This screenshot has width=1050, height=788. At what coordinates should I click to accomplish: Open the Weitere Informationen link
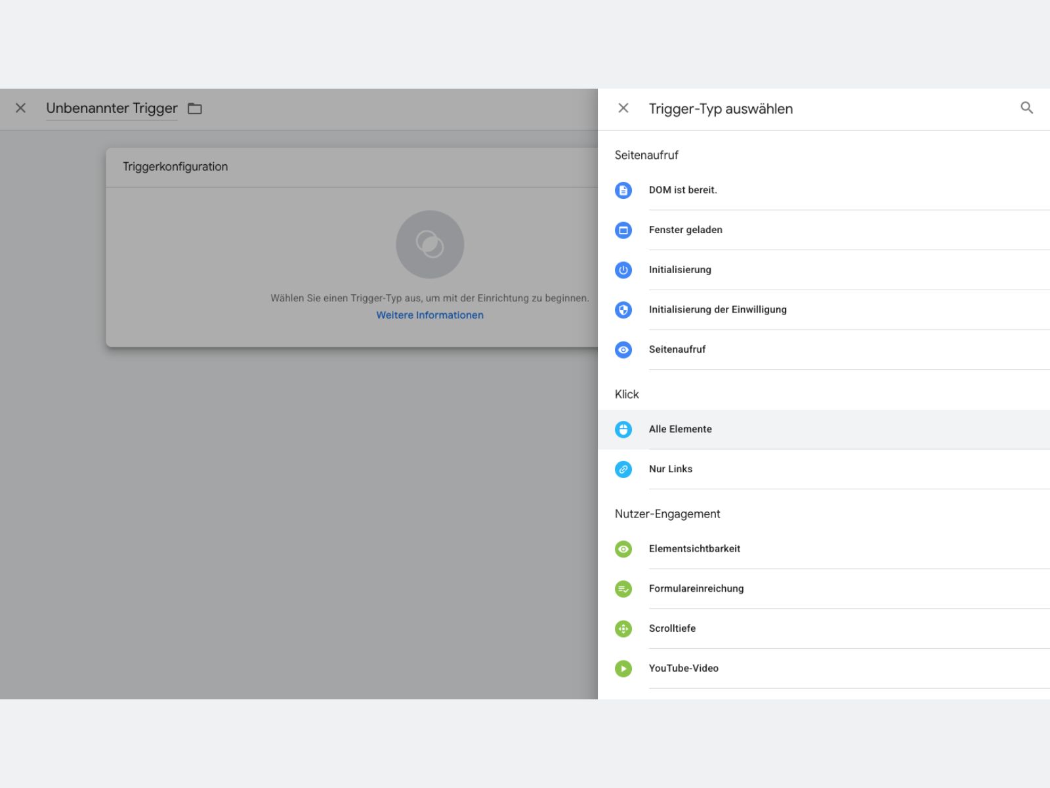point(430,315)
